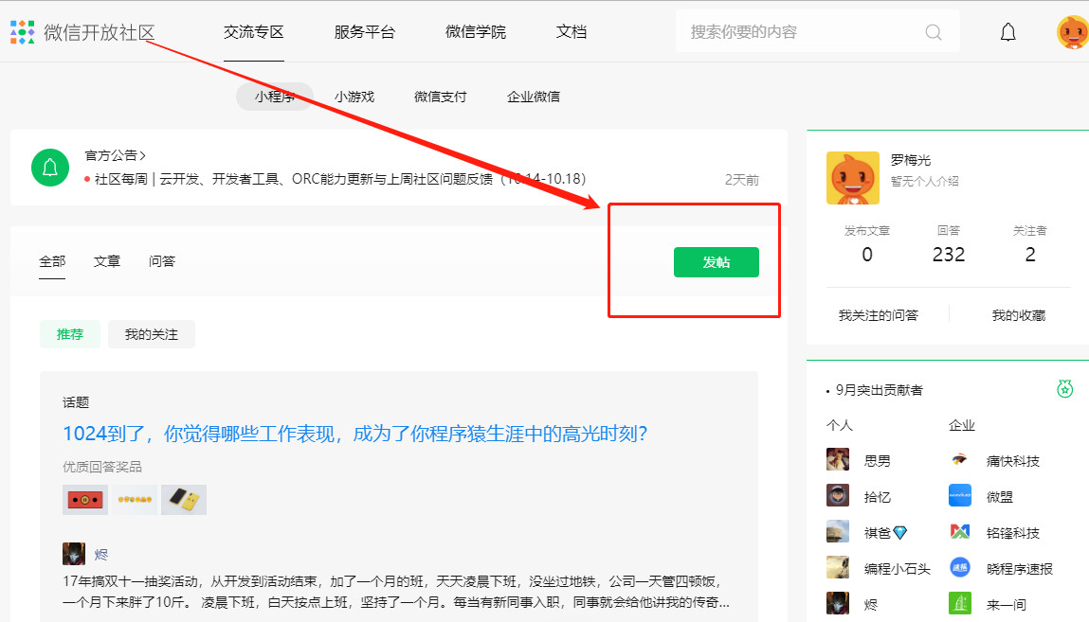1089x622 pixels.
Task: Open the notification bell in header
Action: (1007, 32)
